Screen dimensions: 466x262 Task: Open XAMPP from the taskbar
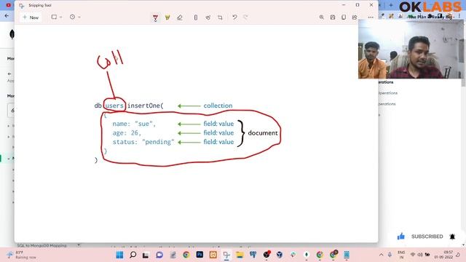tap(213, 255)
